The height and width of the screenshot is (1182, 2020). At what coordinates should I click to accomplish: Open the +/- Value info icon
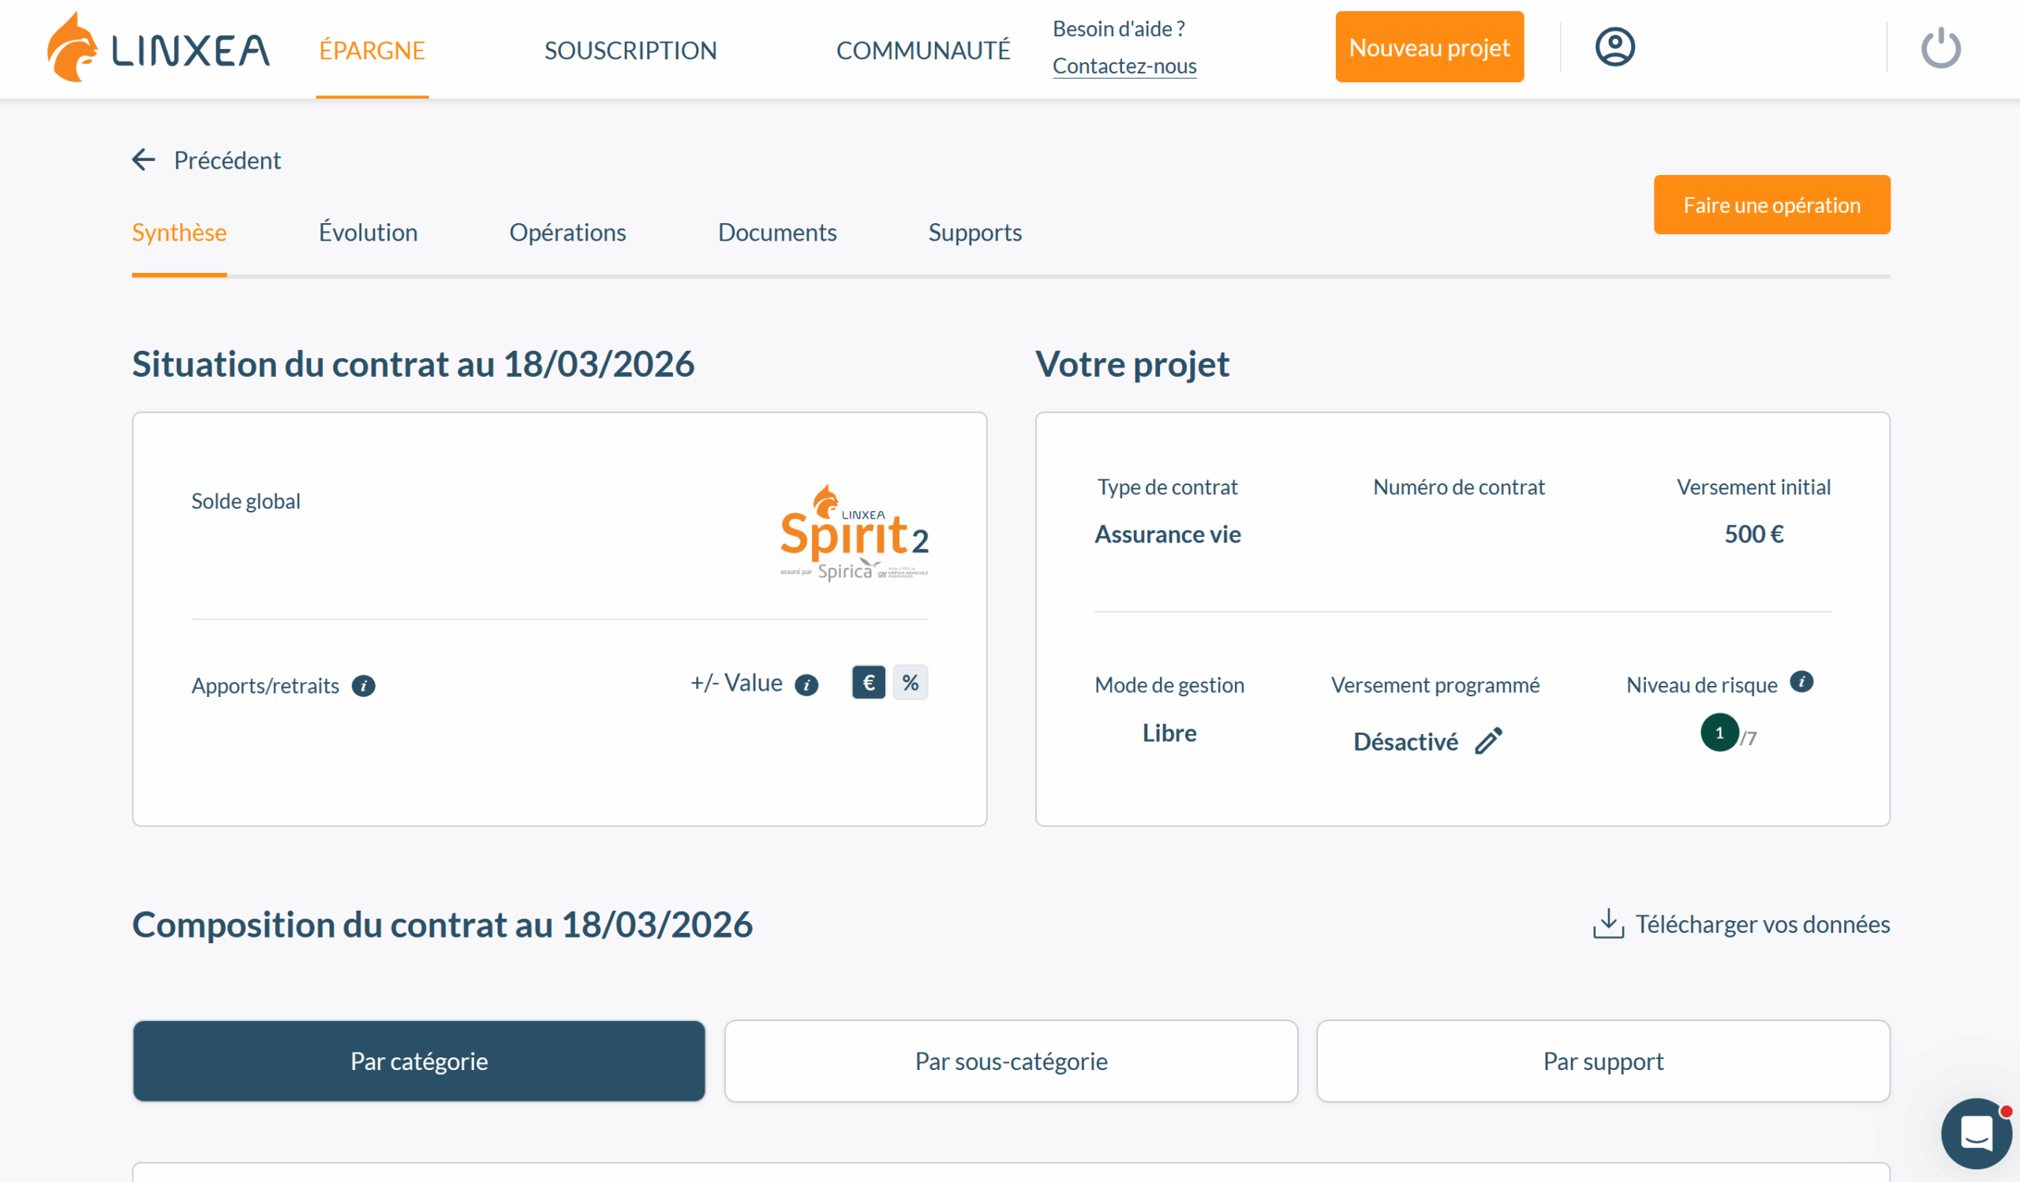point(807,684)
